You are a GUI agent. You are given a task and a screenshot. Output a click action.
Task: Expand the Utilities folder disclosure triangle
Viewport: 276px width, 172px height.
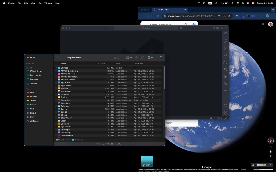click(56, 68)
